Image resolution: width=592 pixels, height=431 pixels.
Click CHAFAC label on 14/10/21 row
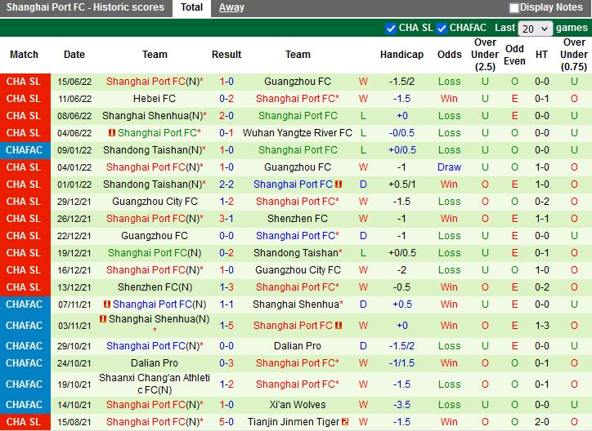point(25,405)
